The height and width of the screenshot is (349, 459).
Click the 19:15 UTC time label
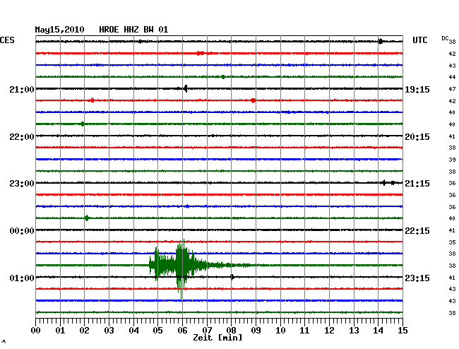pyautogui.click(x=417, y=89)
